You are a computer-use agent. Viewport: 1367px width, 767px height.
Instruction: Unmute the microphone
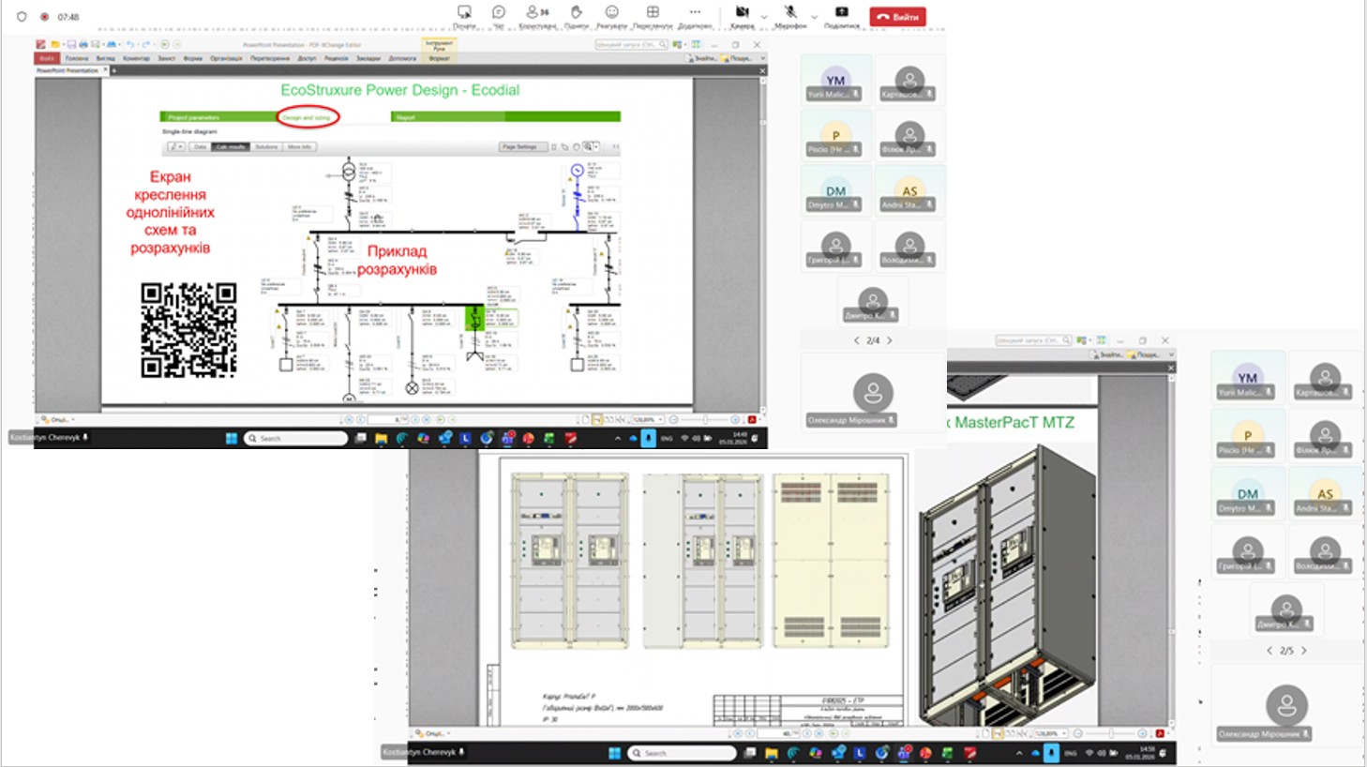tap(790, 13)
